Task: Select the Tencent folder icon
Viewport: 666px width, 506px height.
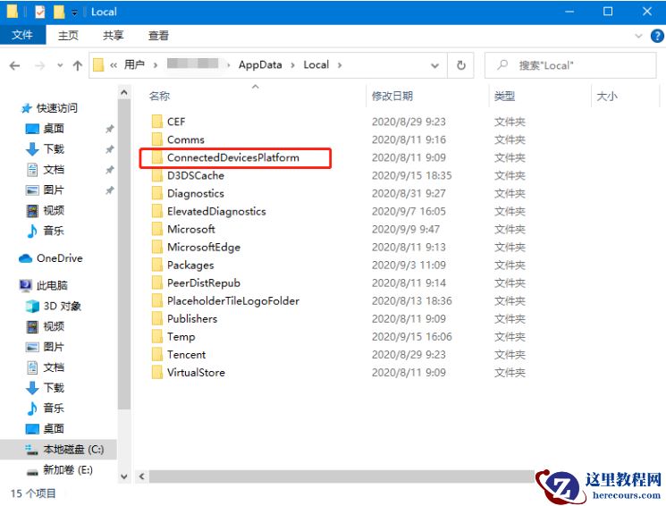Action: click(x=157, y=354)
